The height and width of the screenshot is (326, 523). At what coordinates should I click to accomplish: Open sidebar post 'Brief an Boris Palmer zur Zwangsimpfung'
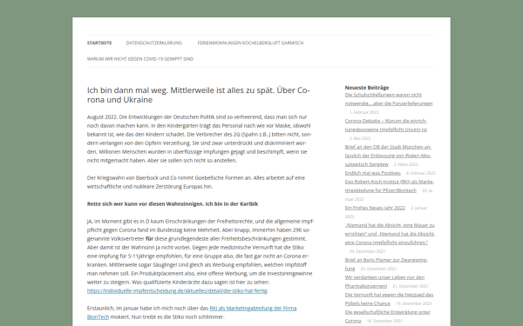[386, 264]
